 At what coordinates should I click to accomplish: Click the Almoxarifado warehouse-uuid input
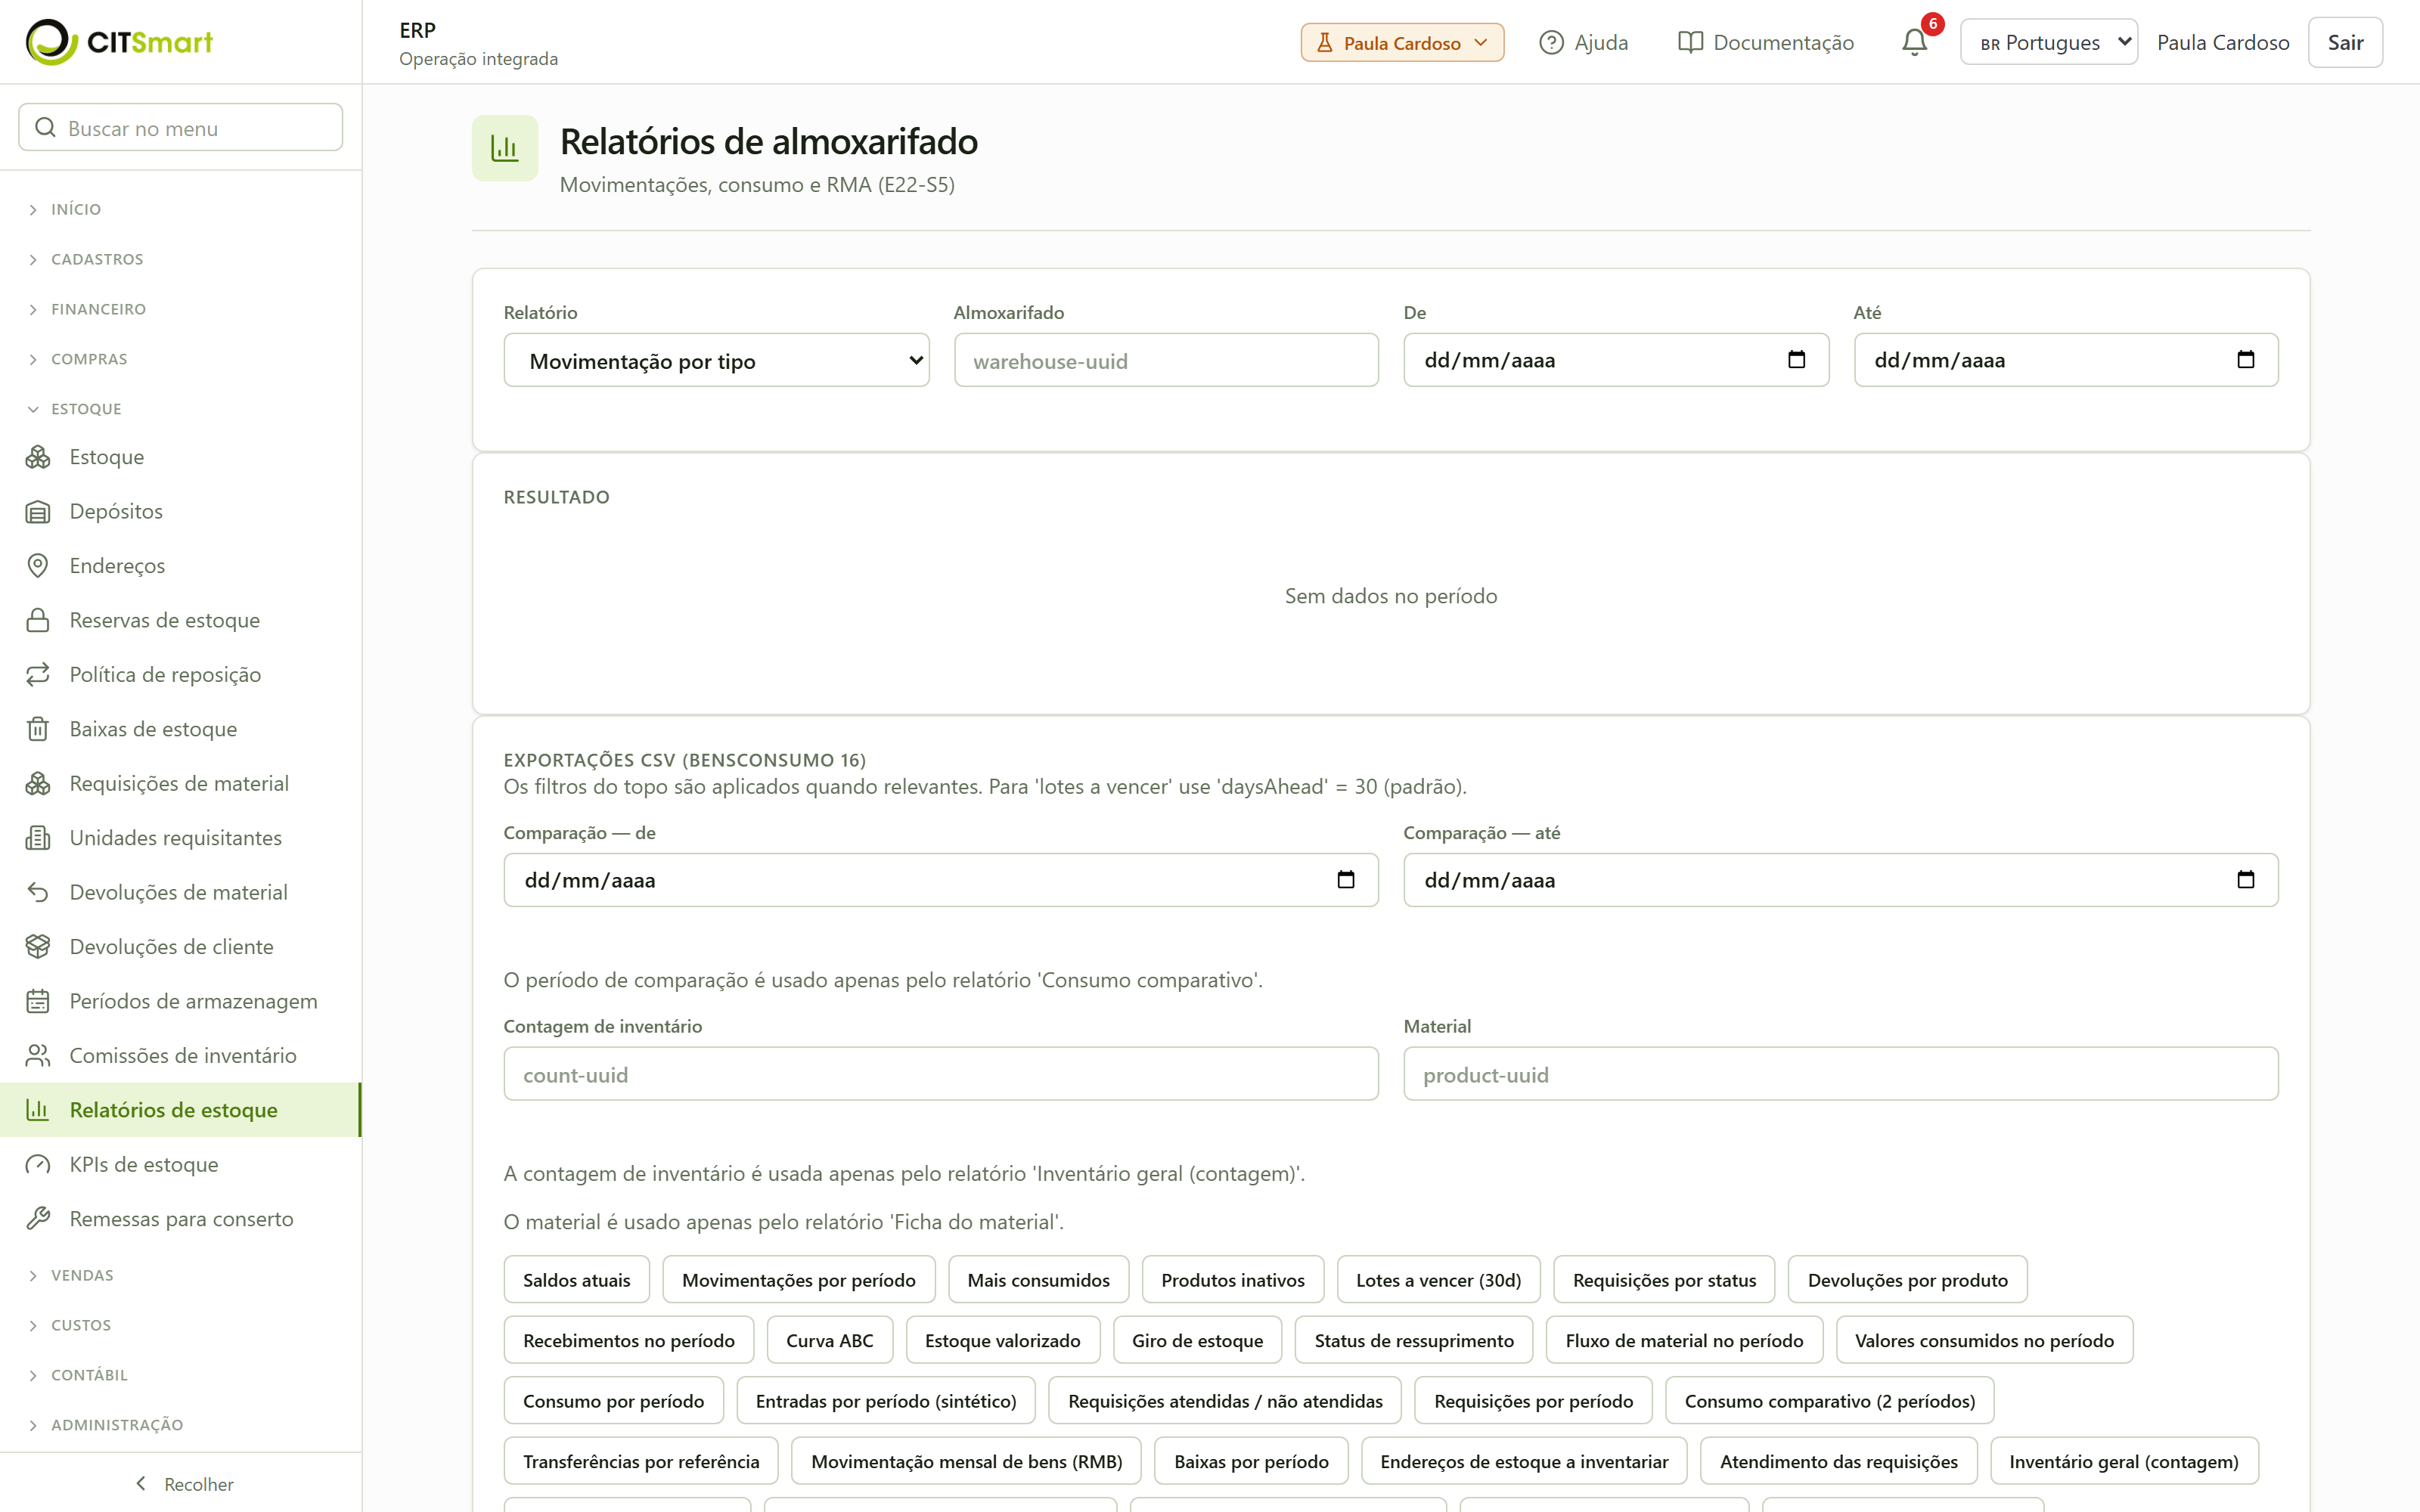(1166, 360)
